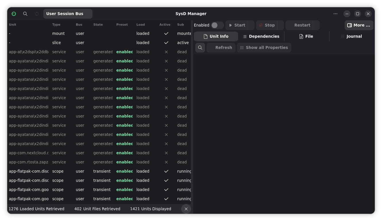Switch to the Journal tab
This screenshot has height=221, width=382.
pyautogui.click(x=351, y=36)
